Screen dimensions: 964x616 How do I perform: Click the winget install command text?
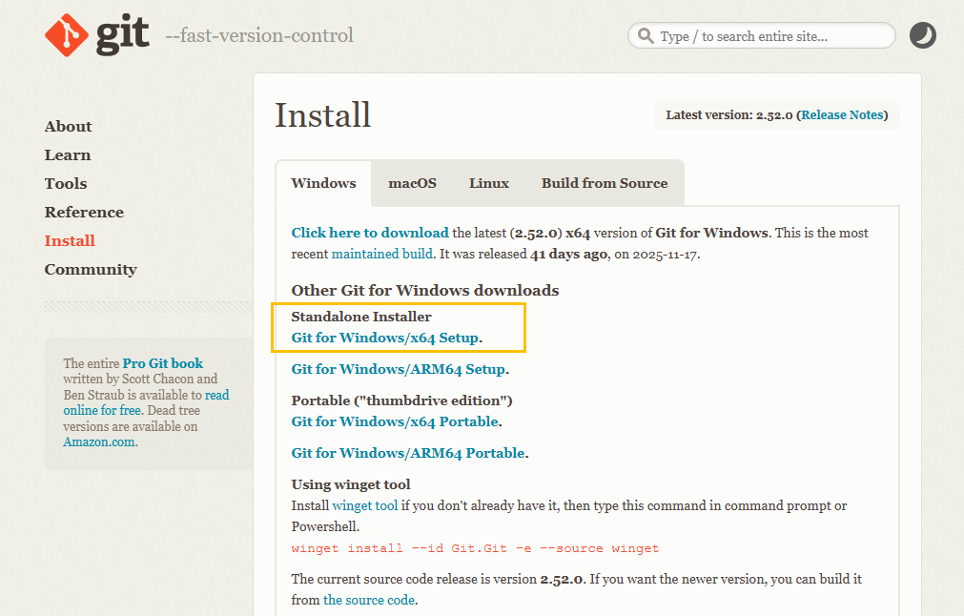pos(475,548)
